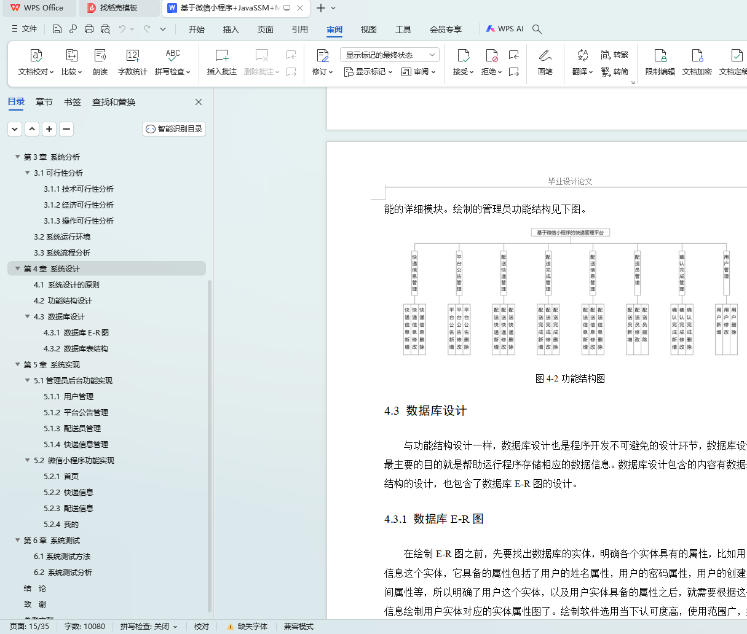Open 字数统计 word count

[x=133, y=63]
